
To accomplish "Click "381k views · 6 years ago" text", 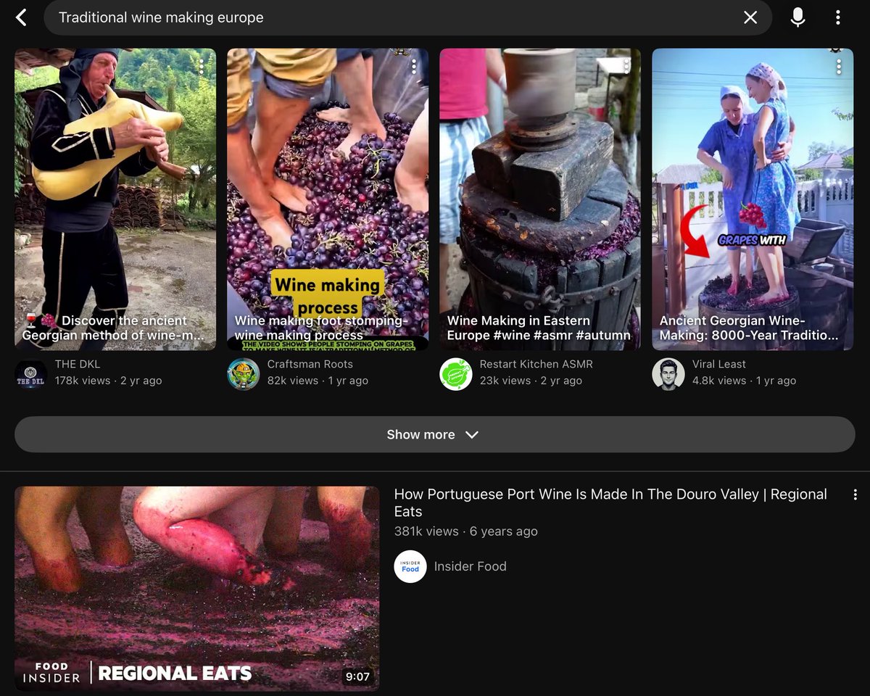I will coord(465,531).
